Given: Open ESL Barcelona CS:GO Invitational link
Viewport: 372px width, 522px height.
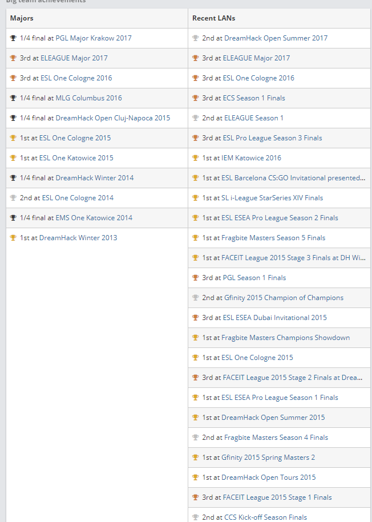Looking at the screenshot, I should 293,178.
